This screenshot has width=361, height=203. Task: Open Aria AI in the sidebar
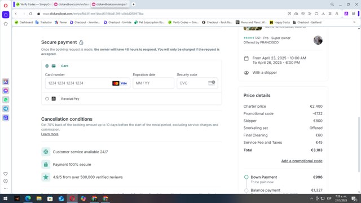(6, 82)
